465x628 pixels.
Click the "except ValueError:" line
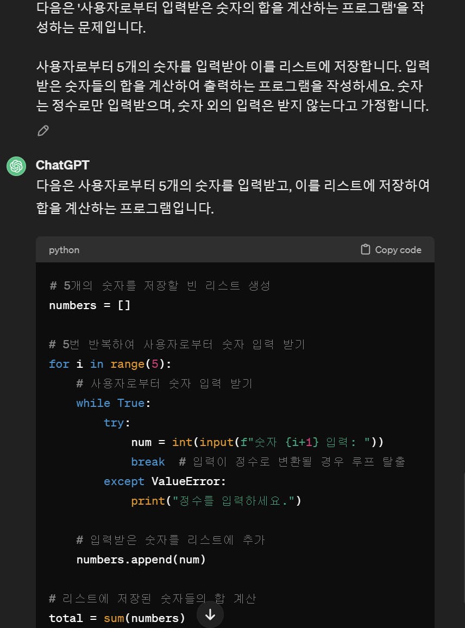pyautogui.click(x=165, y=481)
